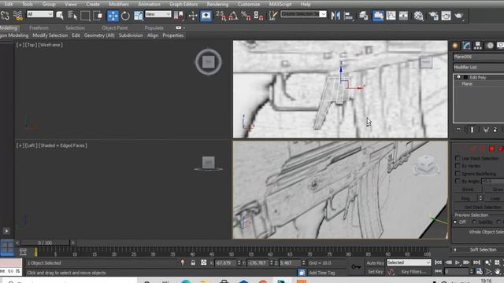Screen dimensions: 504x283
Task: Activate the Select and Move tool
Action: pyautogui.click(x=113, y=16)
